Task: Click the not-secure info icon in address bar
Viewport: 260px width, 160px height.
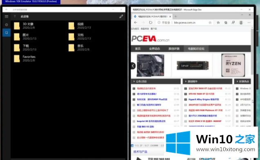Action: tap(159, 22)
